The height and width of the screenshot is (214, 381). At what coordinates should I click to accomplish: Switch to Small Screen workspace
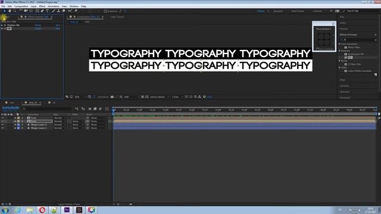(298, 11)
